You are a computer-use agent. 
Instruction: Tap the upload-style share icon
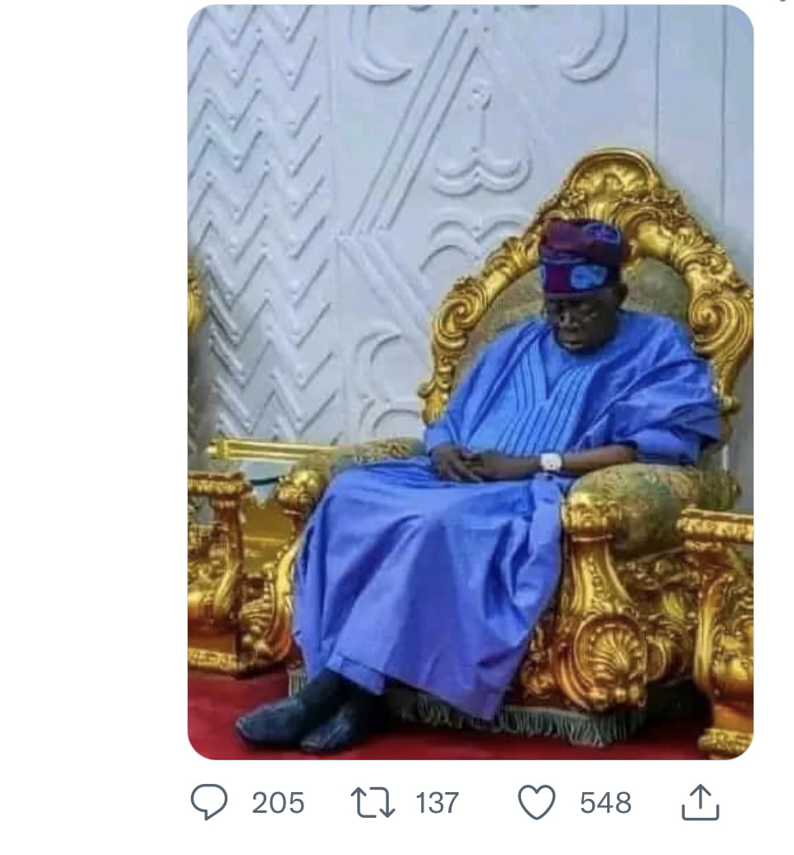(701, 801)
